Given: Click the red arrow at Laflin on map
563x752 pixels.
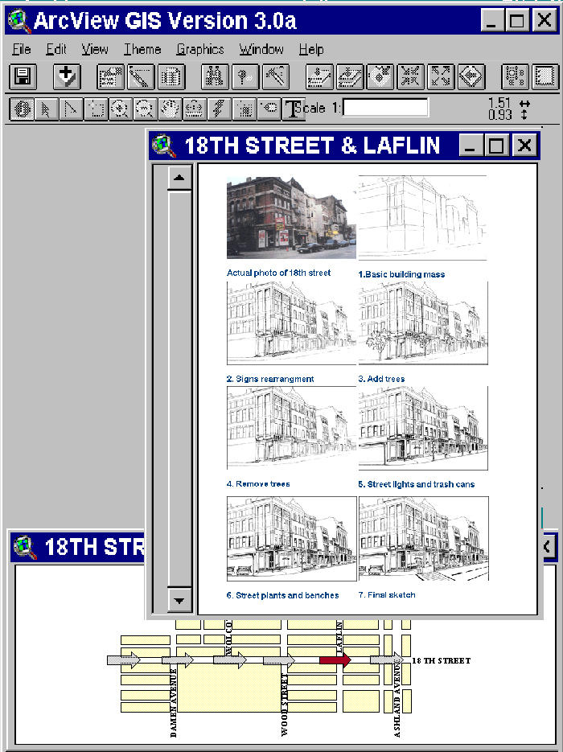Looking at the screenshot, I should coord(334,660).
